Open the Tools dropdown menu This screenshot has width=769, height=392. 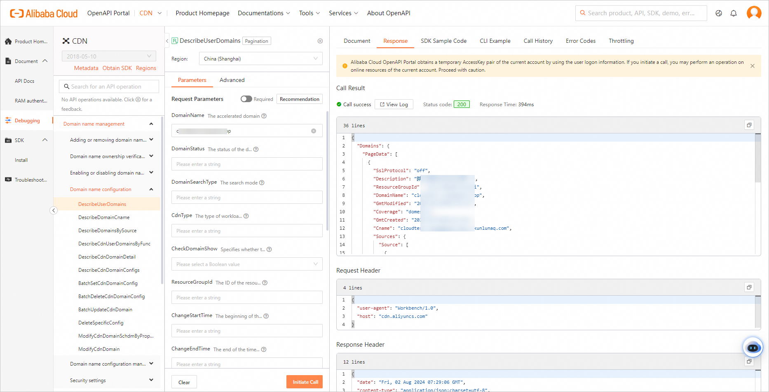[309, 13]
